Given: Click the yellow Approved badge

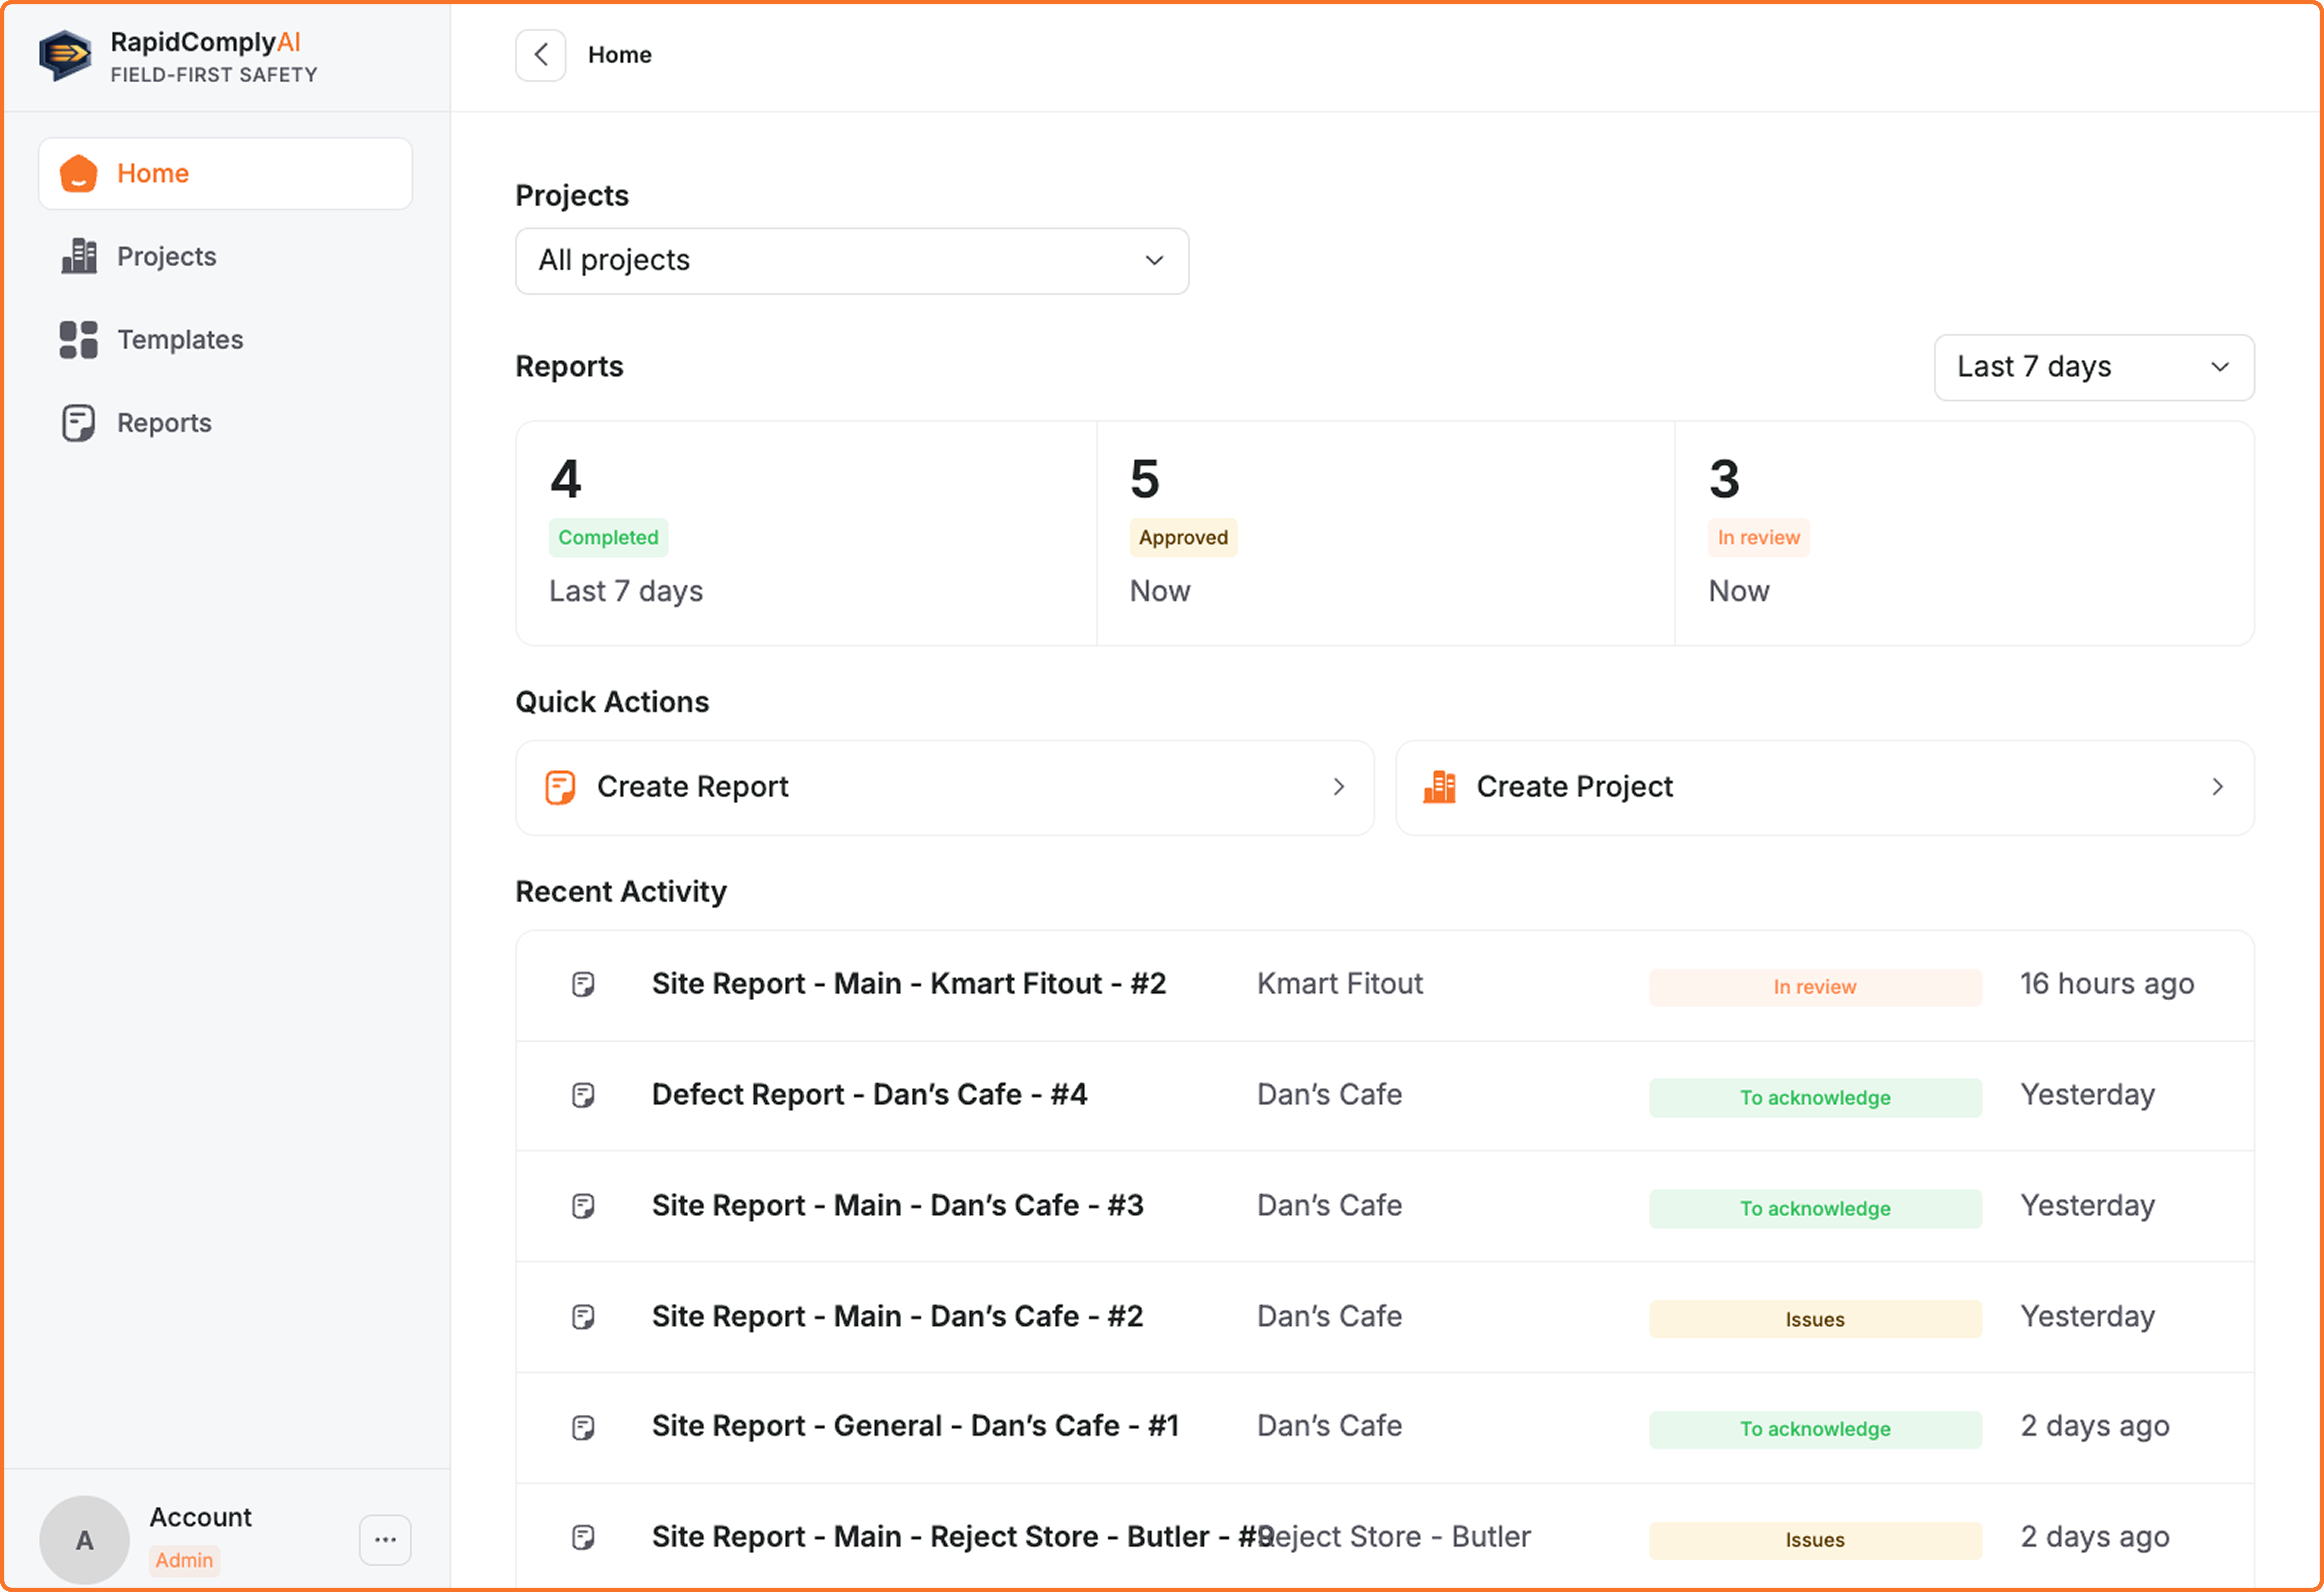Looking at the screenshot, I should pos(1183,538).
